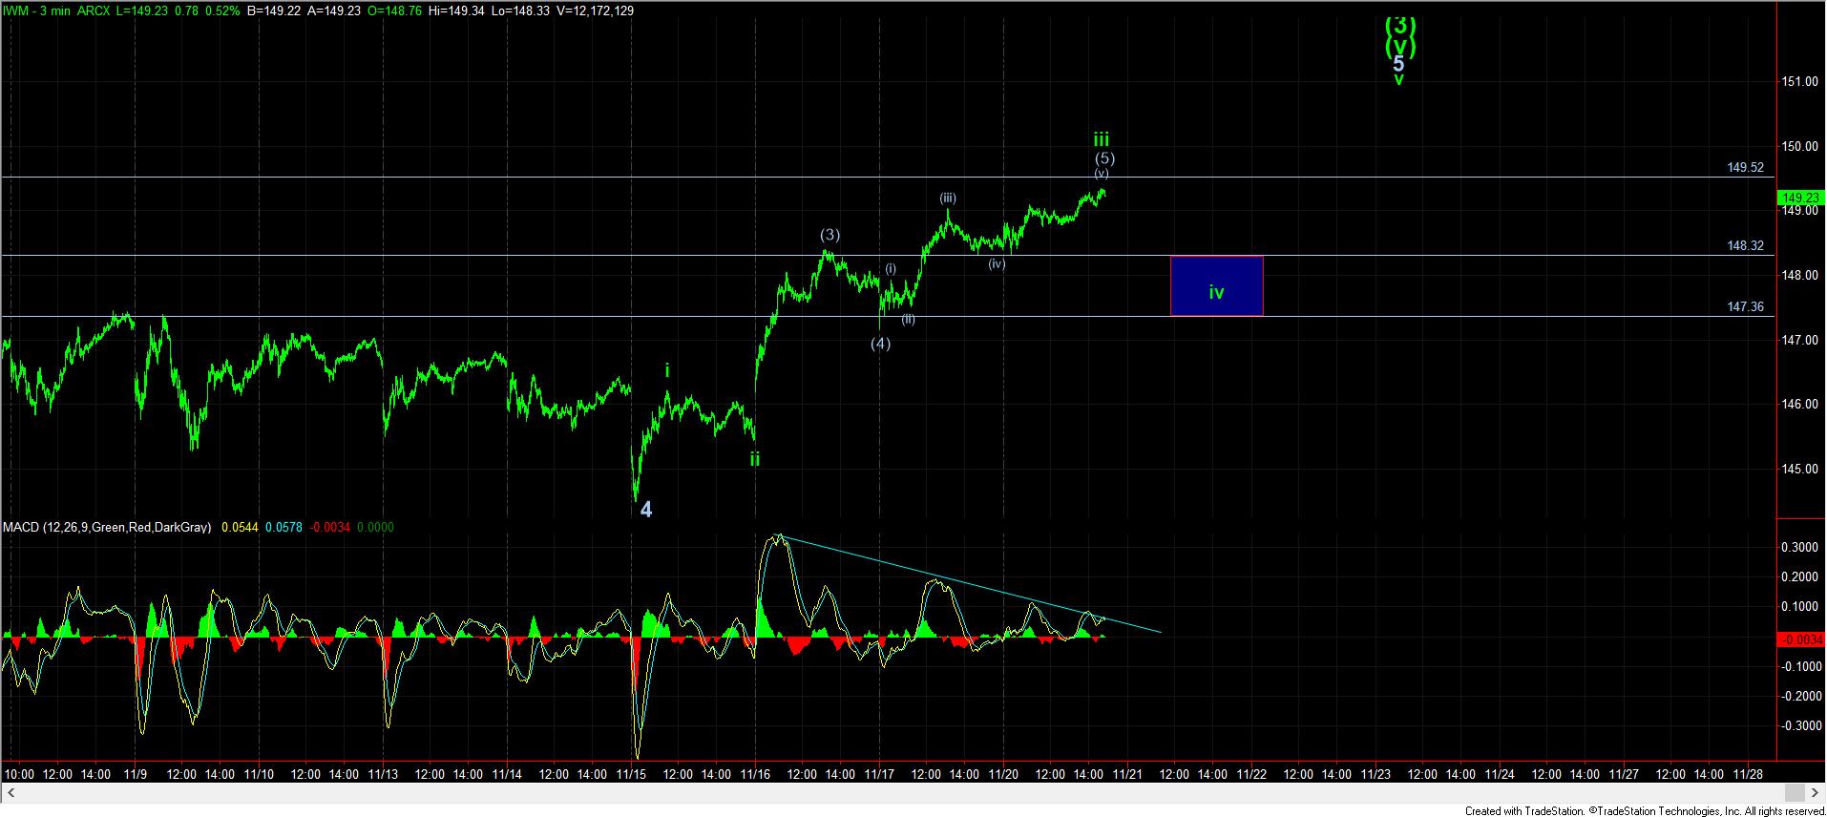
Task: Select the 147.36 horizontal line label
Action: coord(1745,306)
